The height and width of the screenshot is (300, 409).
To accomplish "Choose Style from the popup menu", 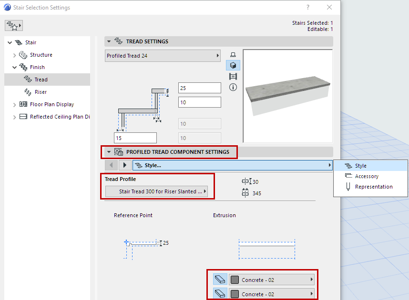I will [370, 166].
